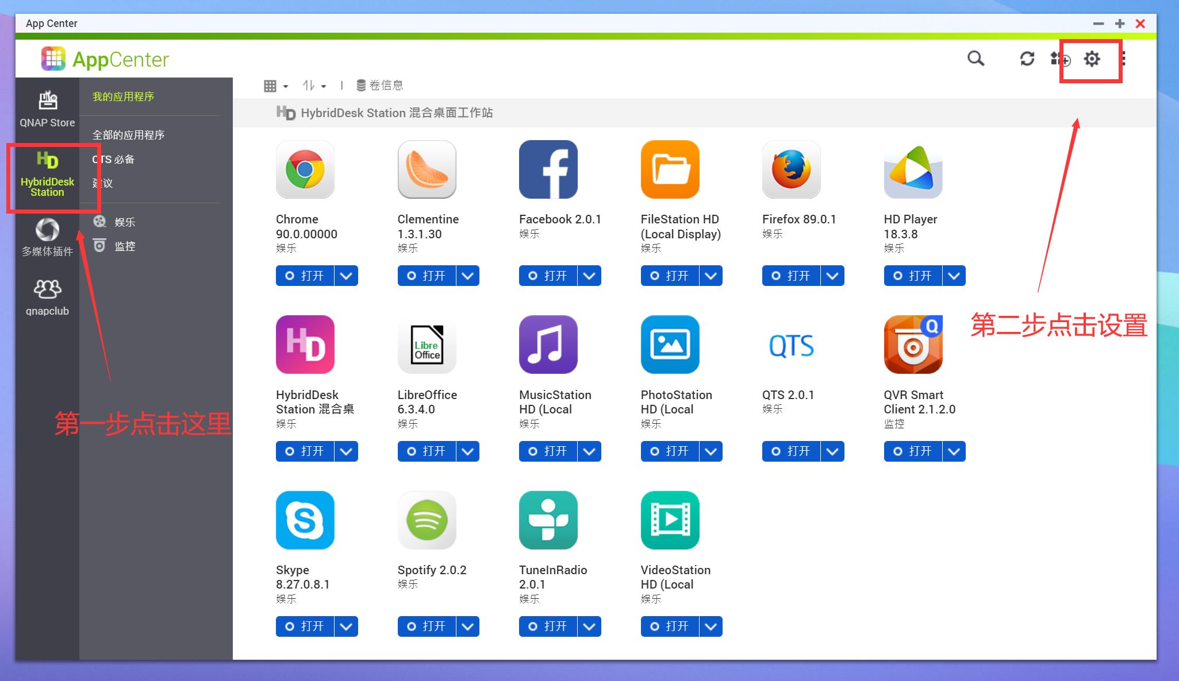Open the qnapclub sidebar section

click(47, 297)
